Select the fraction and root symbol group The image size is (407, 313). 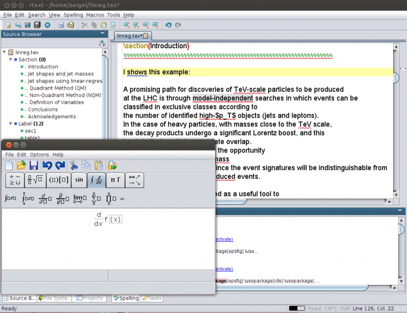click(x=36, y=180)
